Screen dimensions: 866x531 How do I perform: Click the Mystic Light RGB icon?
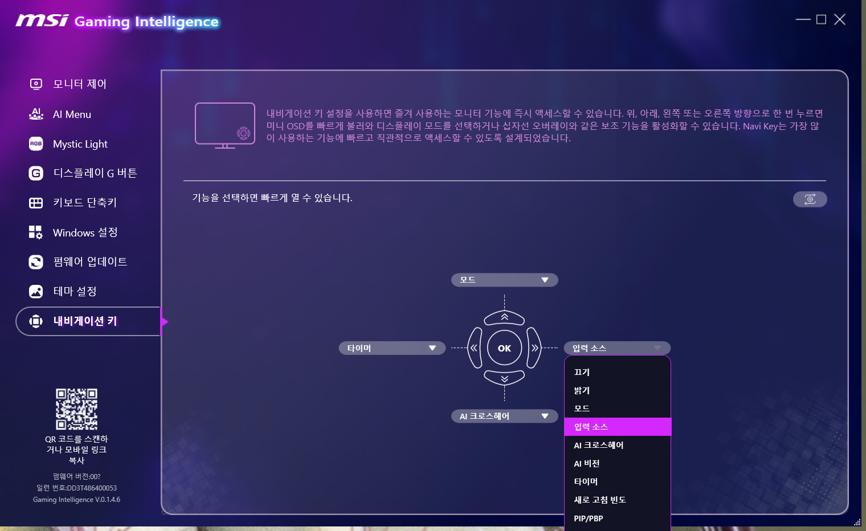tap(36, 144)
